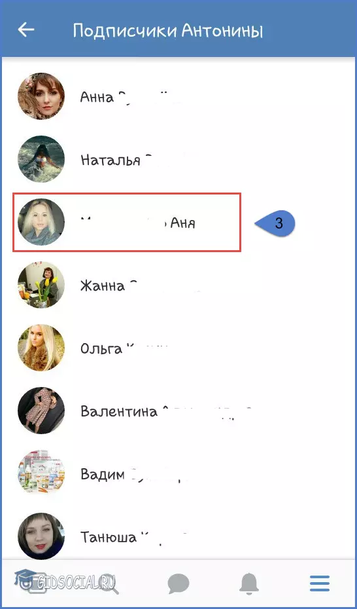This screenshot has height=609, width=357.
Task: Click the blue step 3 marker
Action: (x=275, y=223)
